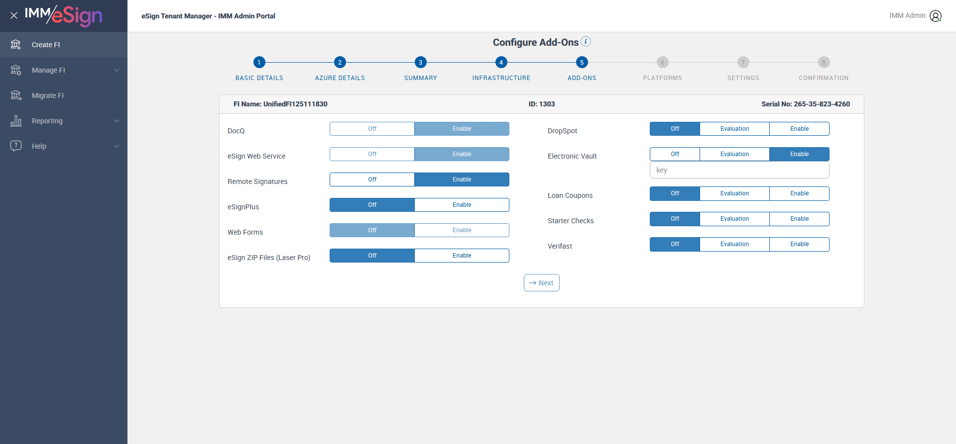Set Electronic Vault to Evaluation

coord(734,154)
